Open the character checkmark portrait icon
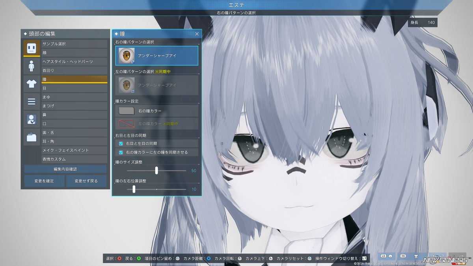 tap(32, 119)
